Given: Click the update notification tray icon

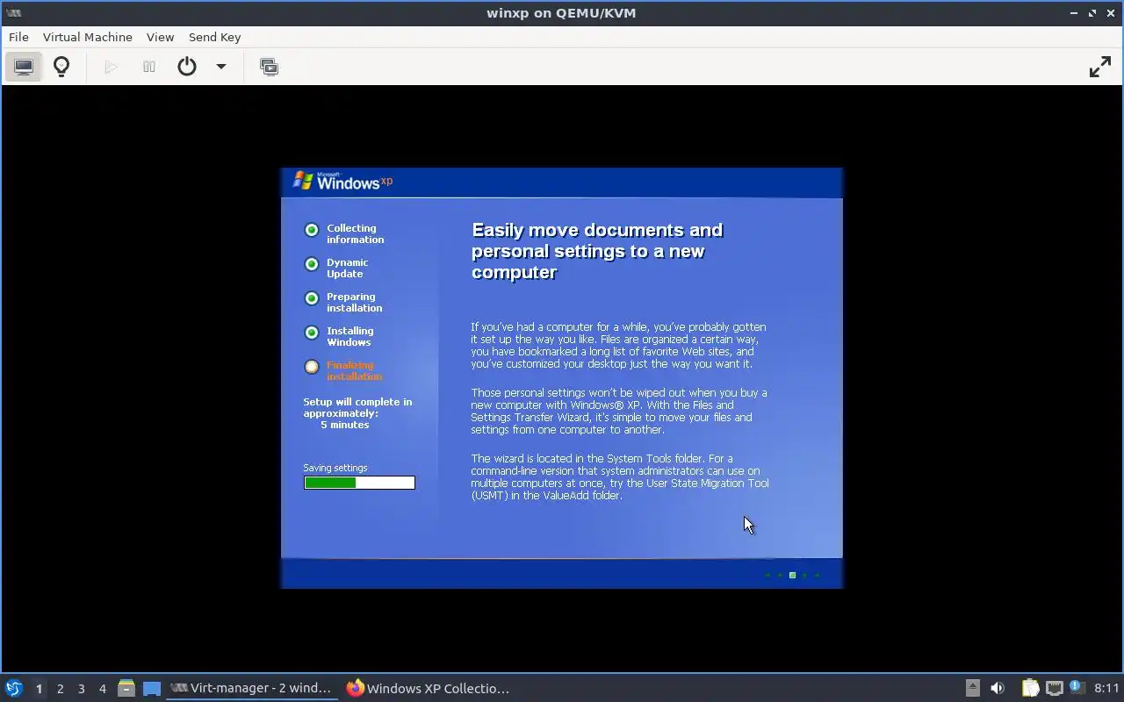Looking at the screenshot, I should [1077, 688].
